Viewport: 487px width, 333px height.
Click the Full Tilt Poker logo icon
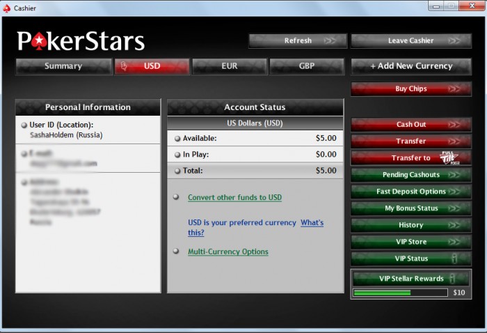pyautogui.click(x=449, y=158)
